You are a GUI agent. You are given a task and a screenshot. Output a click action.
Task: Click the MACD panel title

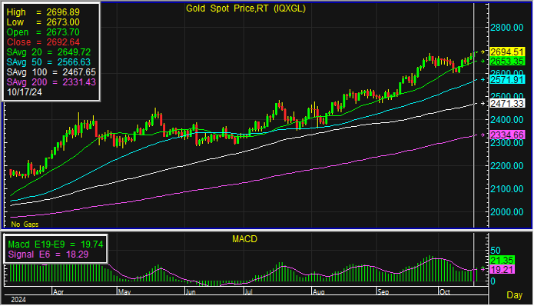coord(244,239)
